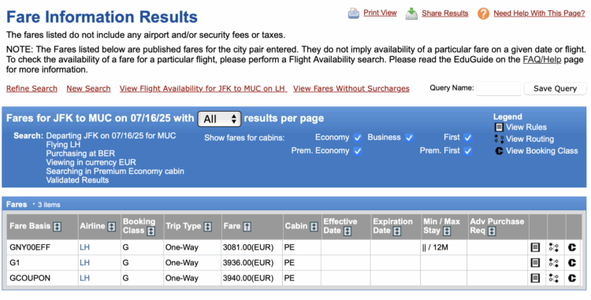Screen dimensions: 591x300
Task: Open the Refine Search link
Action: 32,89
